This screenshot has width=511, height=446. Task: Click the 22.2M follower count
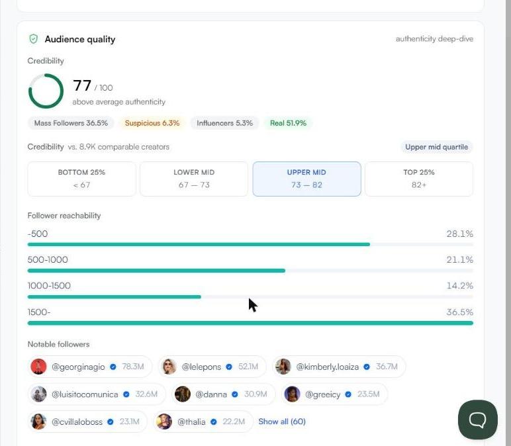234,422
